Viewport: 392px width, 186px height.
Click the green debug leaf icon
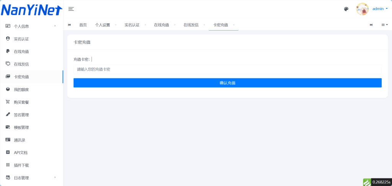(x=367, y=182)
